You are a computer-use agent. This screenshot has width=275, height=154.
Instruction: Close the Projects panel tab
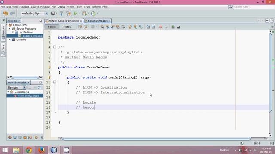19,21
